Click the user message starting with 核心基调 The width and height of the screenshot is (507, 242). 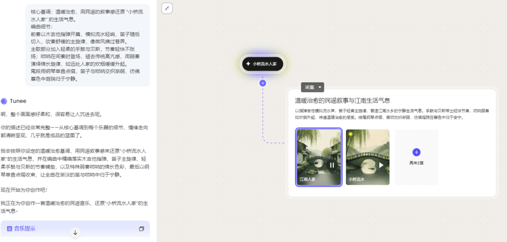pyautogui.click(x=87, y=45)
